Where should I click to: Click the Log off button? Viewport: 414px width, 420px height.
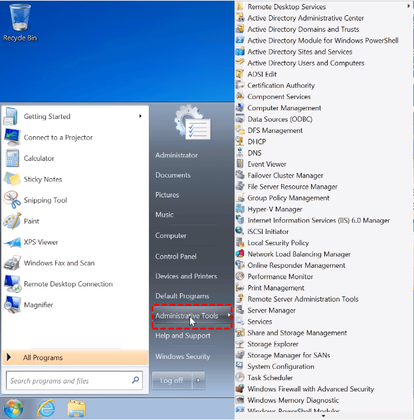[171, 380]
